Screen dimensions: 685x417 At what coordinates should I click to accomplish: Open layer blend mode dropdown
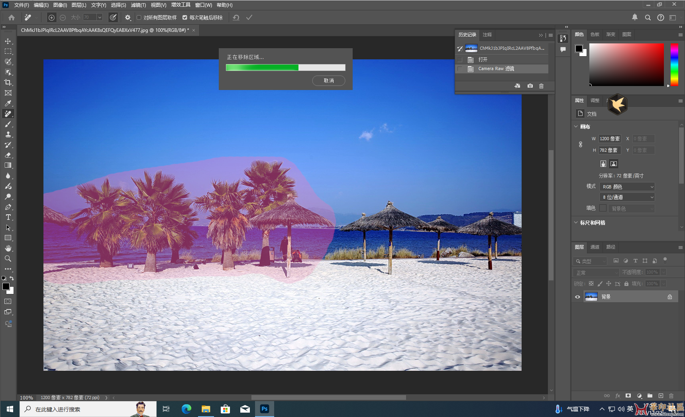pyautogui.click(x=596, y=272)
